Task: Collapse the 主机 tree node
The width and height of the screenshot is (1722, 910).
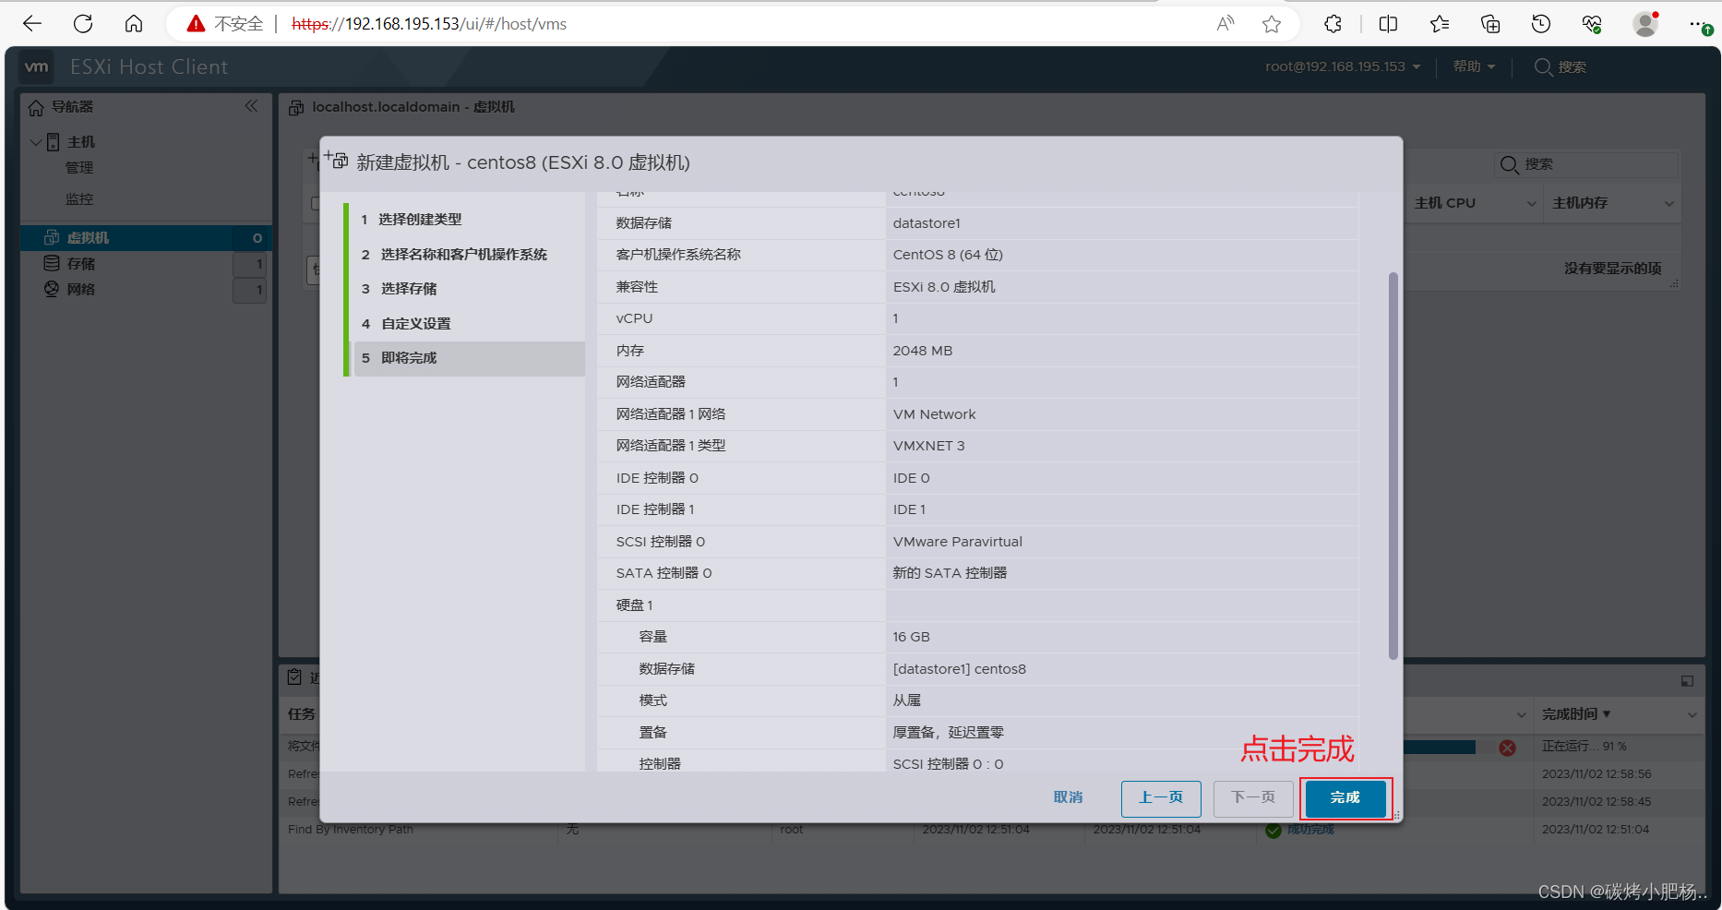Action: [36, 142]
